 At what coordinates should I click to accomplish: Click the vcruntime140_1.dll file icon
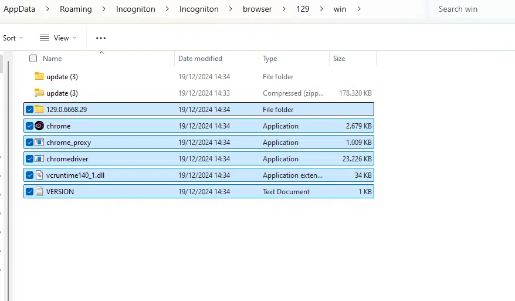click(39, 175)
